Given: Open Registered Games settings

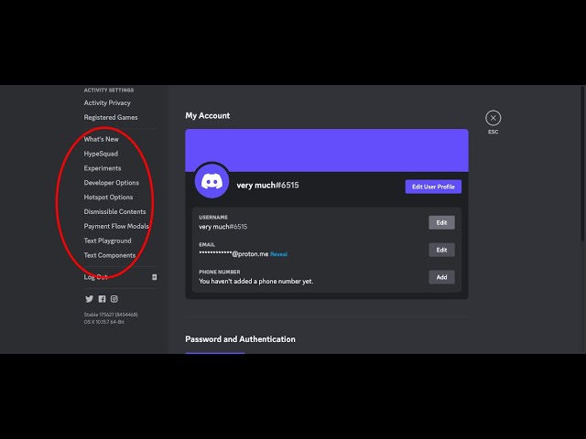Looking at the screenshot, I should point(111,118).
